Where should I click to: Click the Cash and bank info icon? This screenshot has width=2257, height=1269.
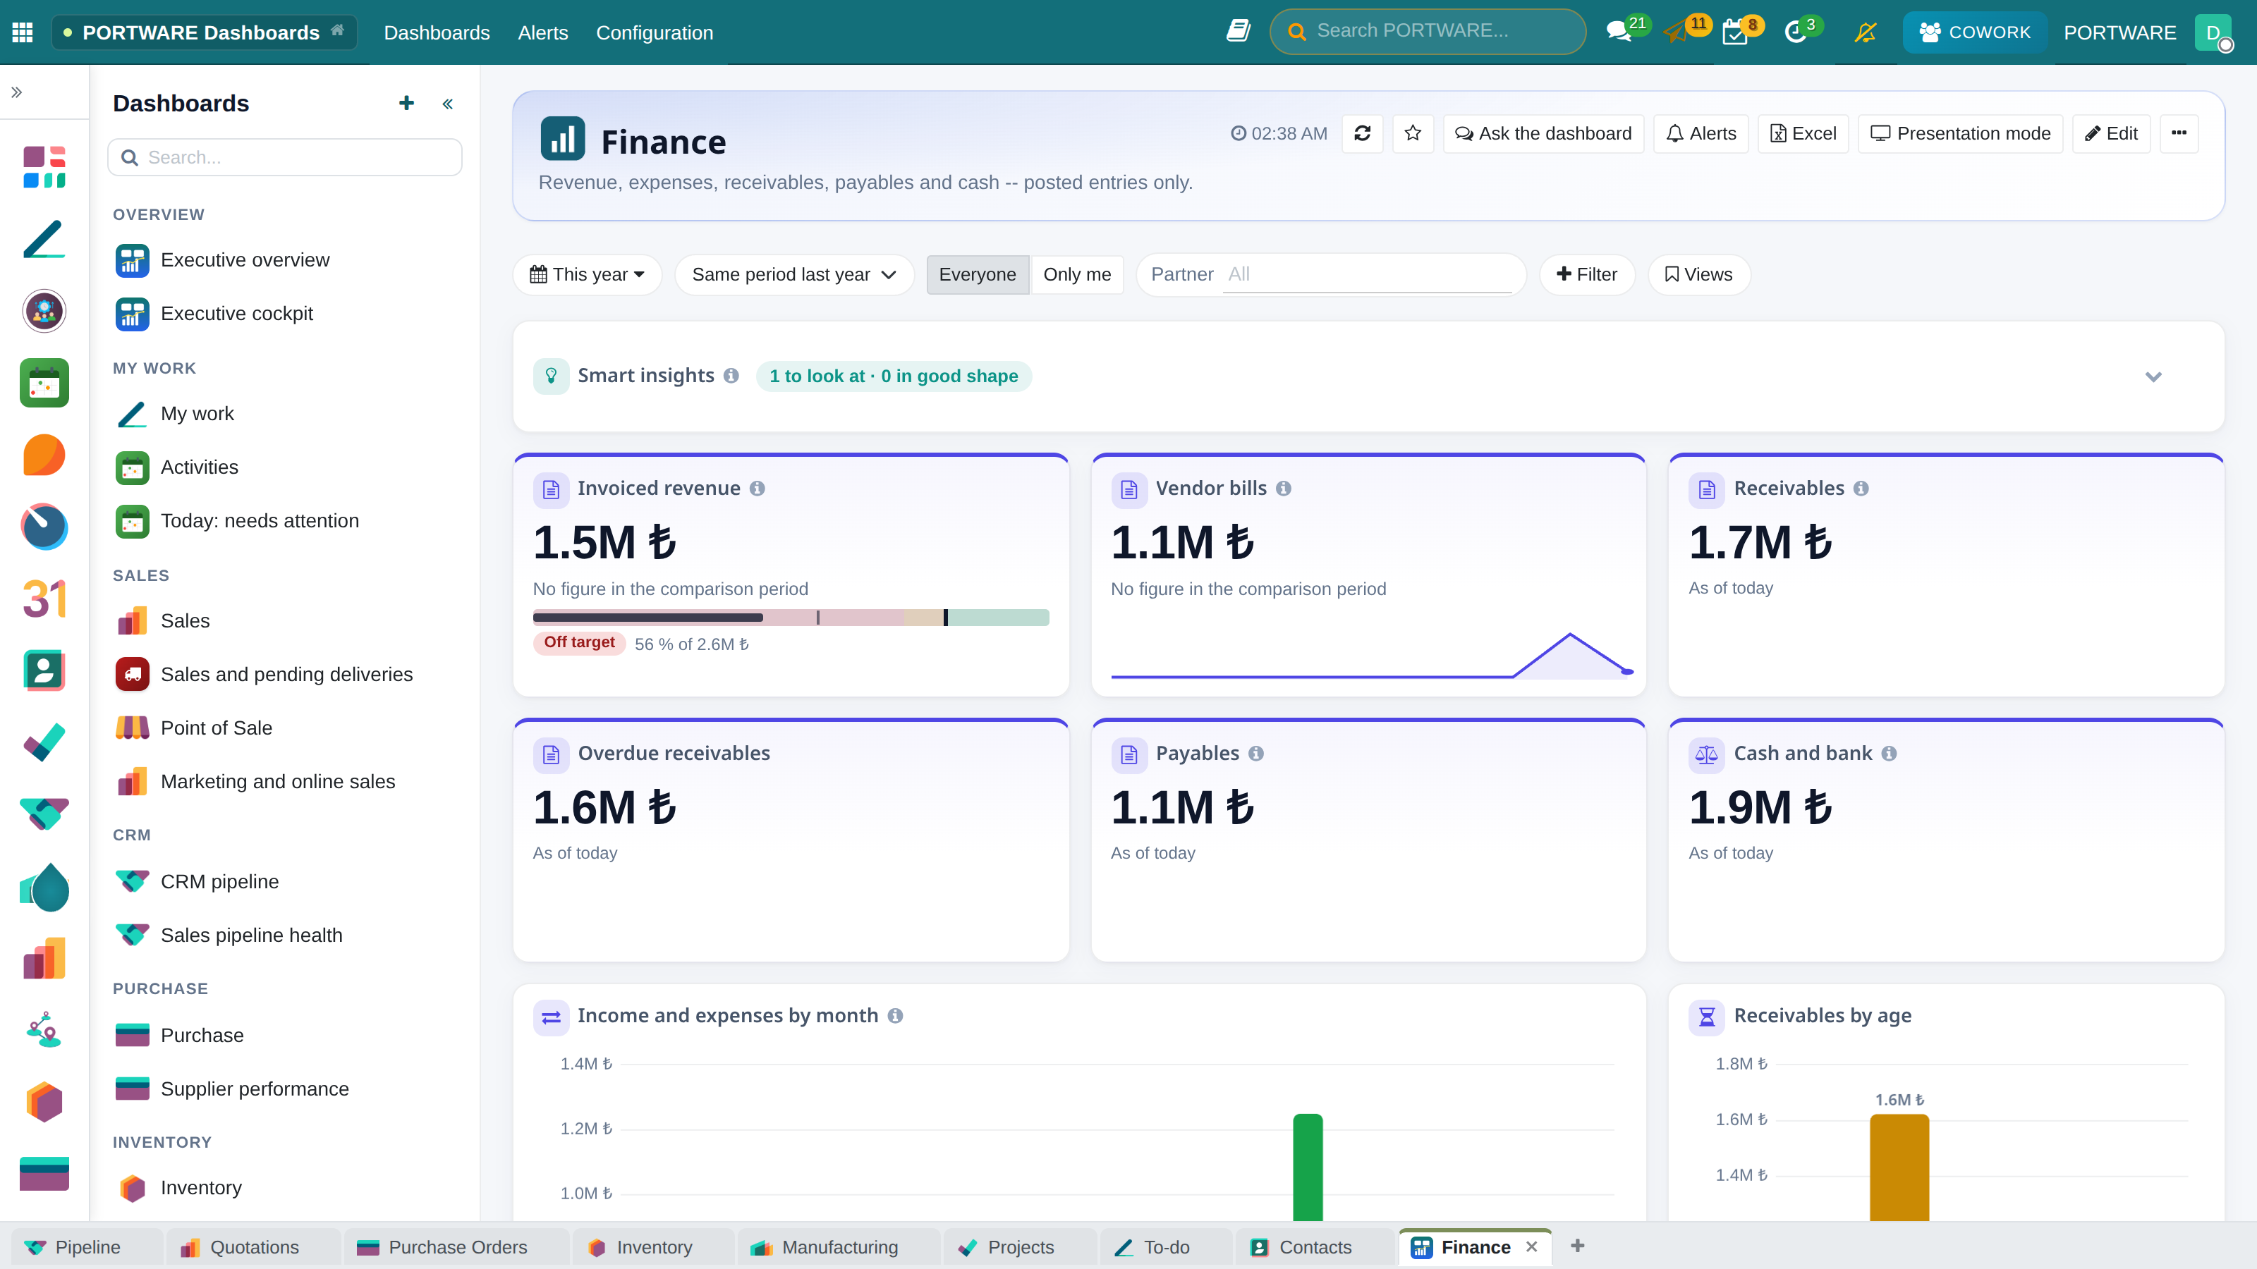point(1889,754)
